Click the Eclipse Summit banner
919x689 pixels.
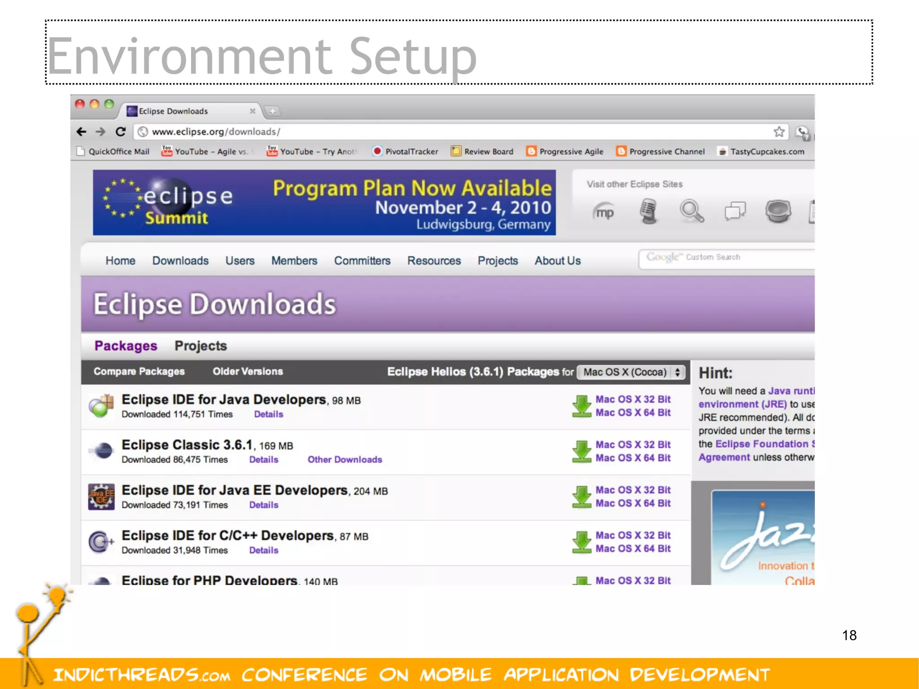click(x=324, y=202)
